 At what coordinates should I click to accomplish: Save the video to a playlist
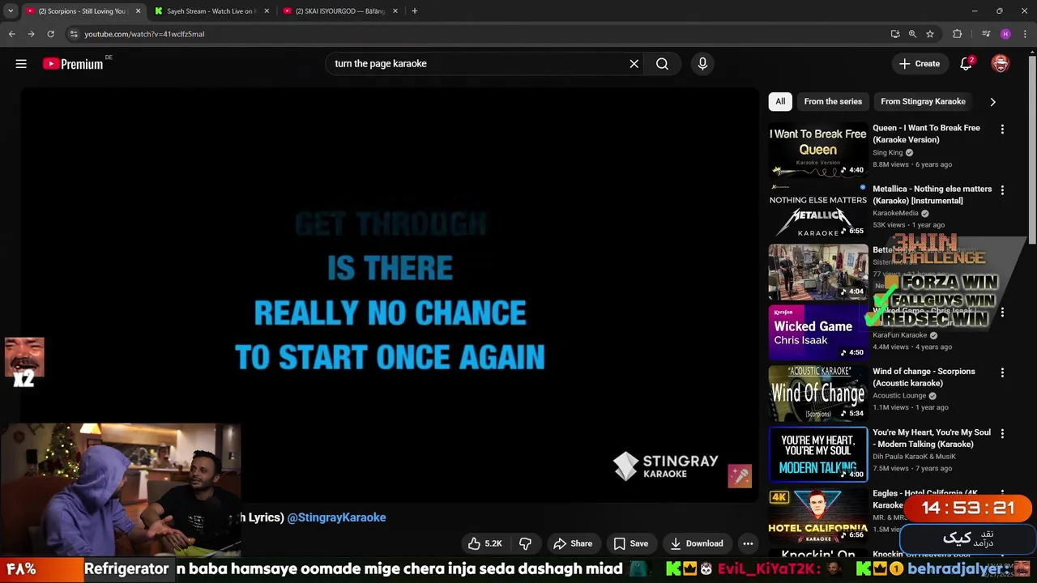coord(630,543)
